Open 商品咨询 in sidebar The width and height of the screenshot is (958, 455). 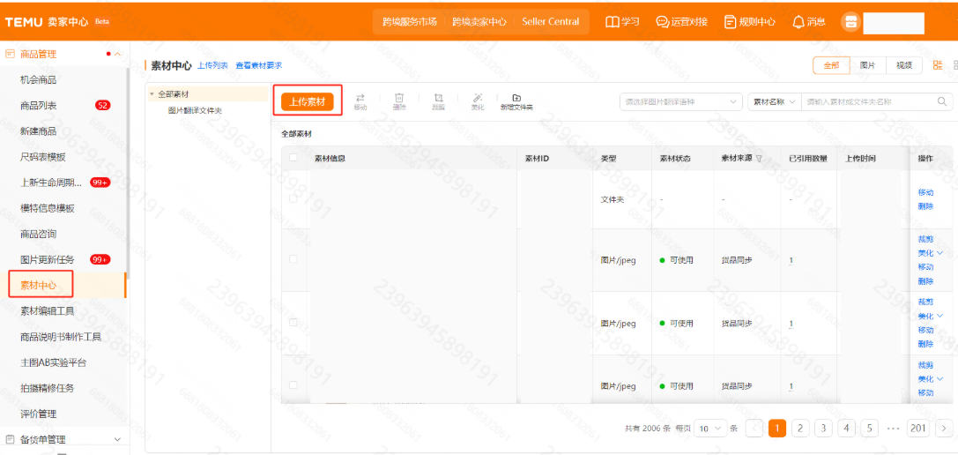click(x=38, y=234)
